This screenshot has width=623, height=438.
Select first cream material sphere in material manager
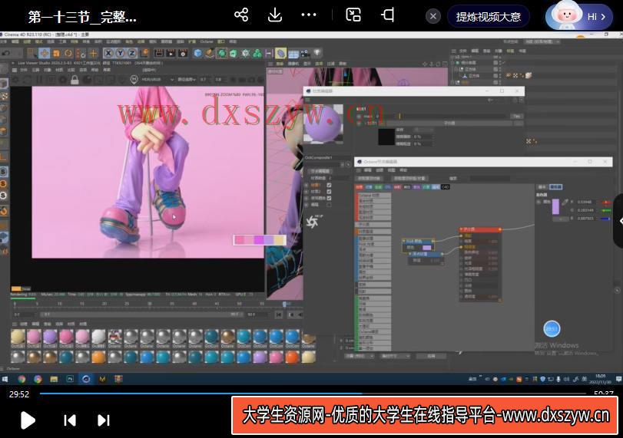click(x=18, y=338)
